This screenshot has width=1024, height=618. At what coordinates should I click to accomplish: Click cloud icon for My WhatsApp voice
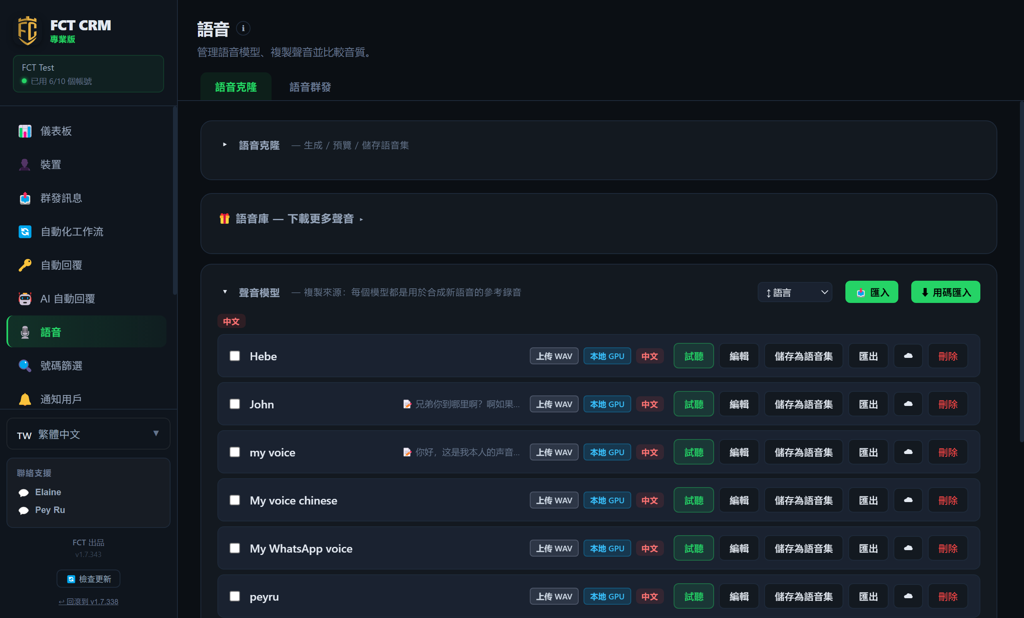908,549
